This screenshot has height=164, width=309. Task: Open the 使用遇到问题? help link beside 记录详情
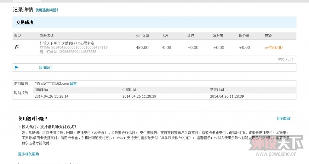(47, 10)
